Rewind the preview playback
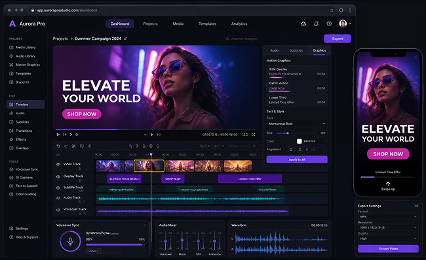This screenshot has height=260, width=426. pyautogui.click(x=145, y=135)
